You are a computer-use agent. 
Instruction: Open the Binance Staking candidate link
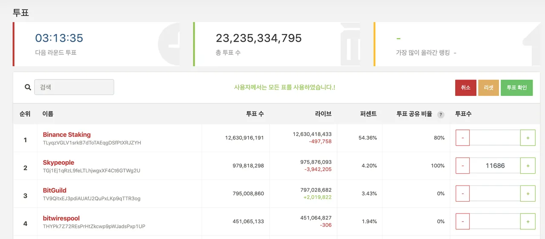click(67, 135)
